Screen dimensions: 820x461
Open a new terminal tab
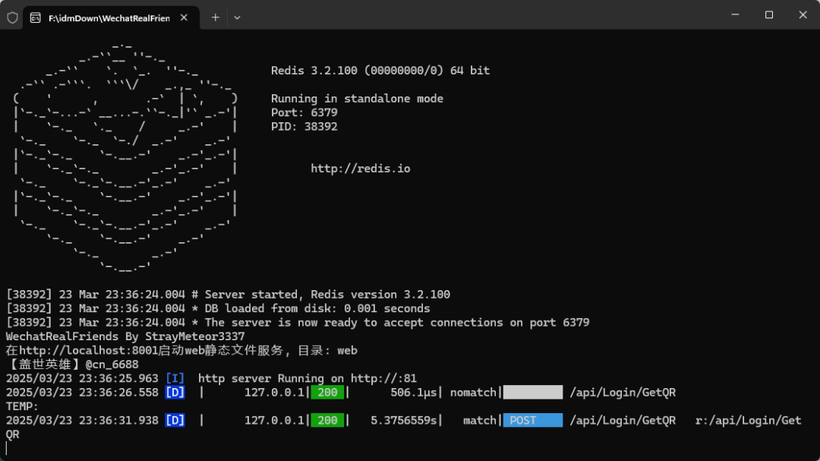coord(216,17)
